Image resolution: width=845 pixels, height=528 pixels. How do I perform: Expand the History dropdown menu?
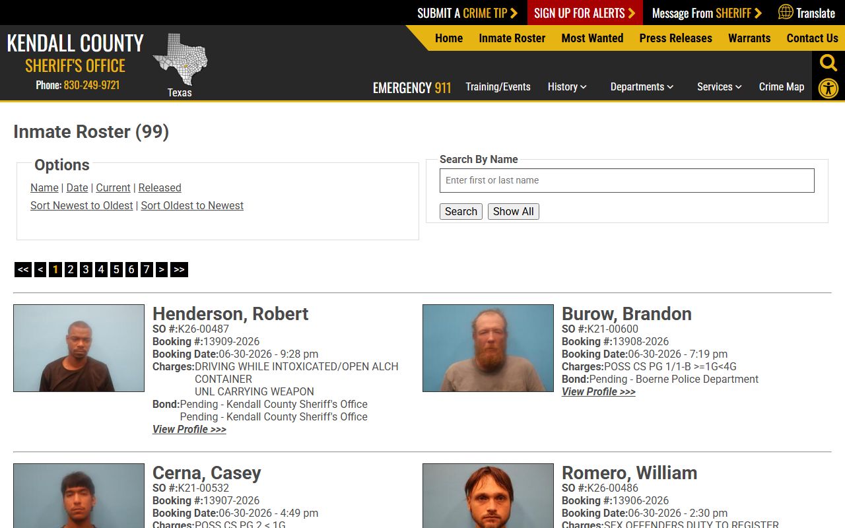[x=567, y=87]
